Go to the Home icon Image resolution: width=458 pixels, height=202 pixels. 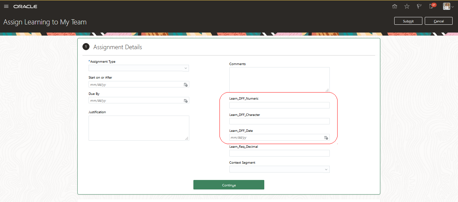pos(395,6)
